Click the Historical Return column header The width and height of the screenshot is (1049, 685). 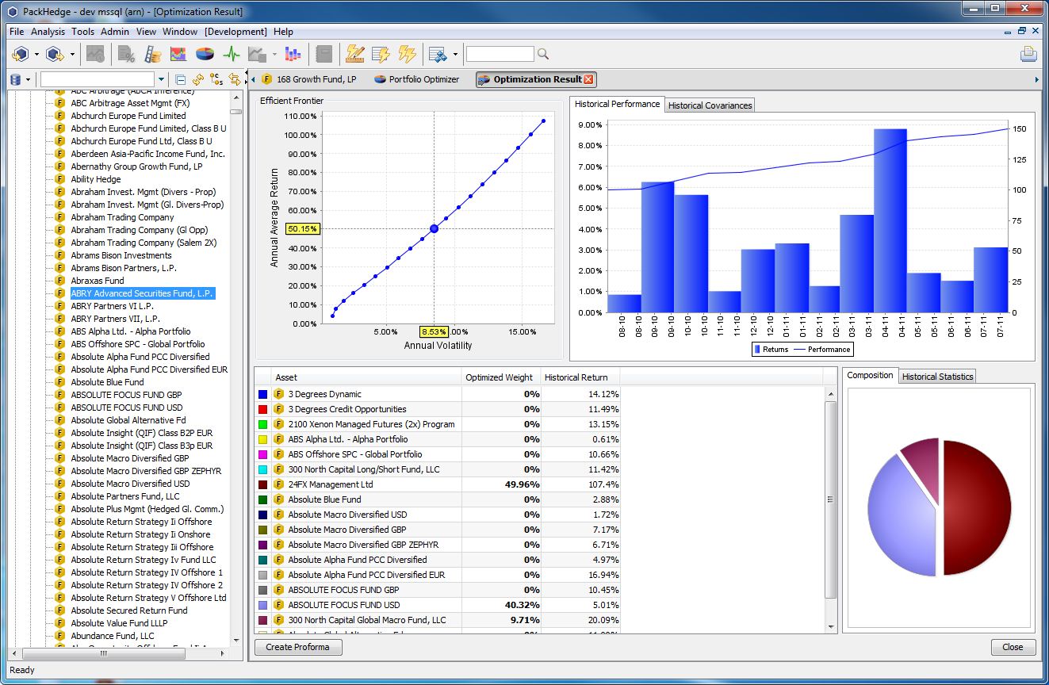point(580,377)
